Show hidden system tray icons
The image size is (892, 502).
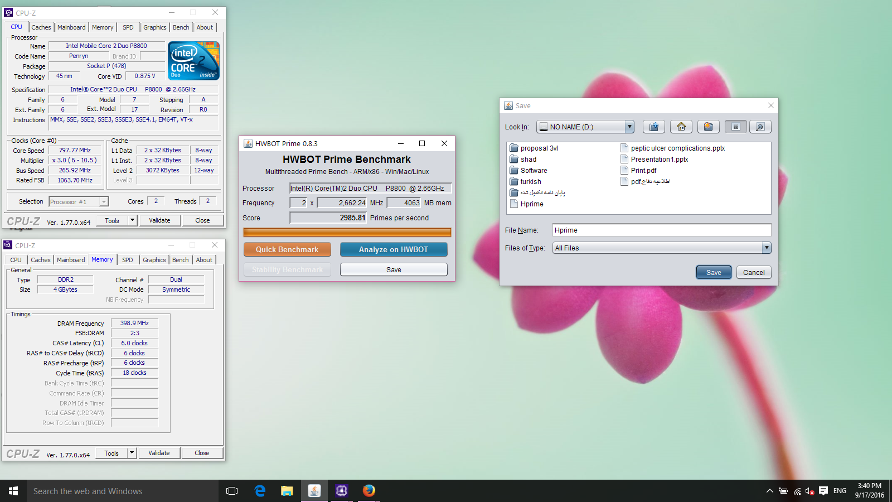(769, 491)
